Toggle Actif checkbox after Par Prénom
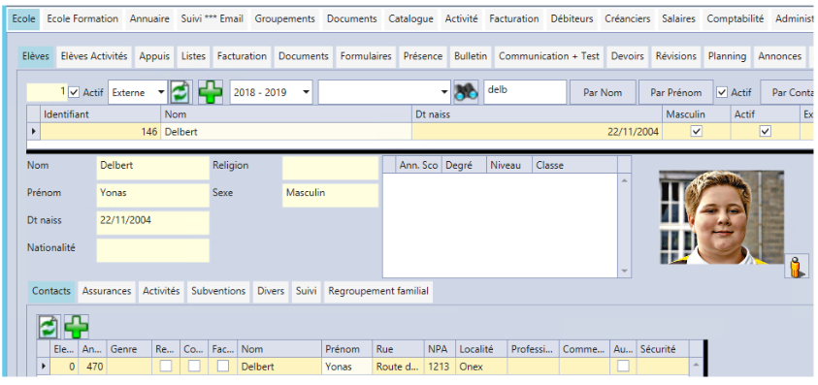The image size is (818, 385). (722, 92)
